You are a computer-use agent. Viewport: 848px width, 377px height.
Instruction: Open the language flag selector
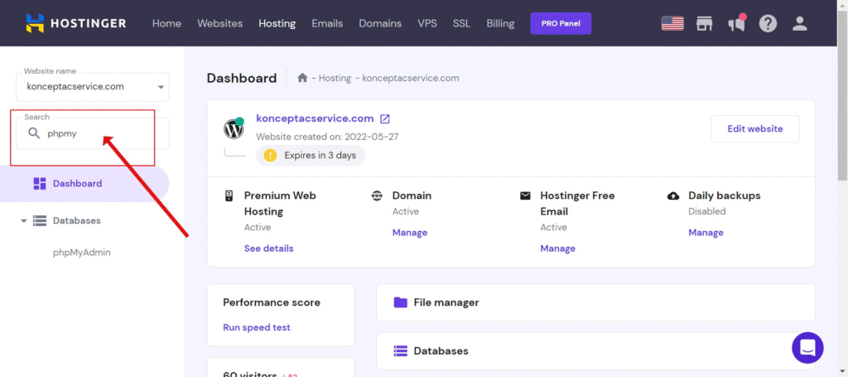[x=672, y=23]
